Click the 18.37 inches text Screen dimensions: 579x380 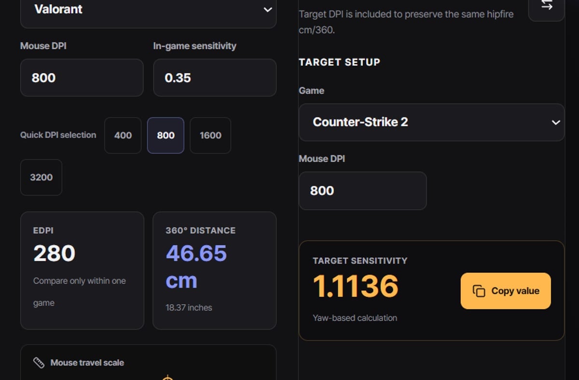[x=189, y=308]
